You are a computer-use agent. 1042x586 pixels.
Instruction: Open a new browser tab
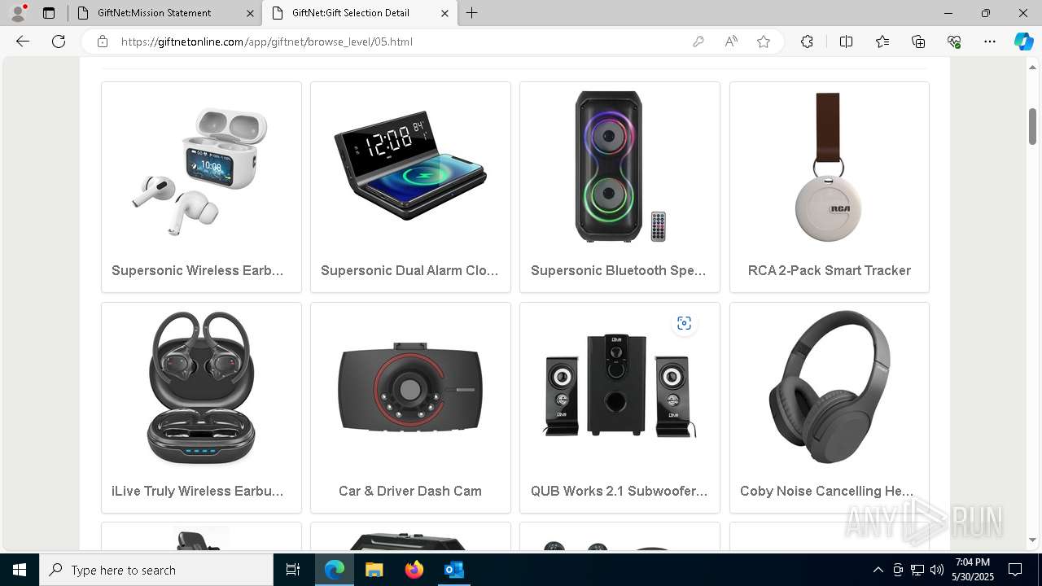coord(471,13)
